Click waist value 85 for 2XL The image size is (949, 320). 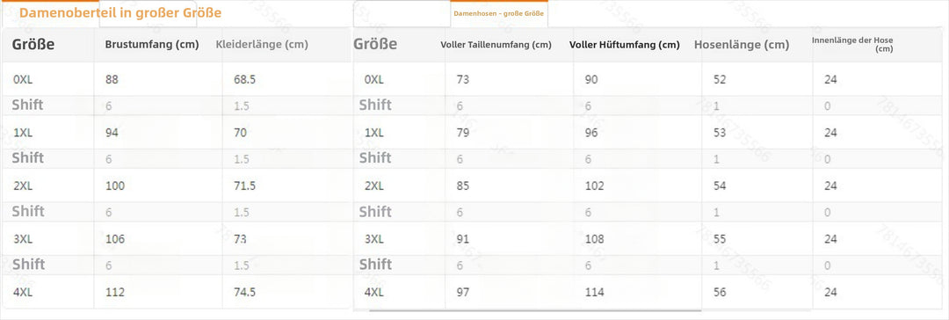point(463,186)
